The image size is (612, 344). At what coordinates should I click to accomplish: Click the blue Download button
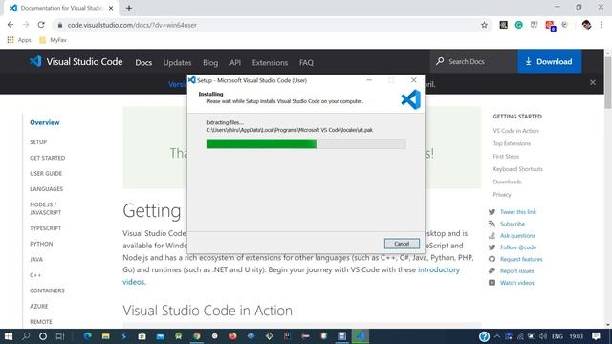549,61
